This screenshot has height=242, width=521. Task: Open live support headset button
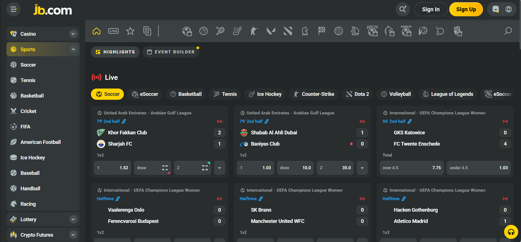[511, 232]
